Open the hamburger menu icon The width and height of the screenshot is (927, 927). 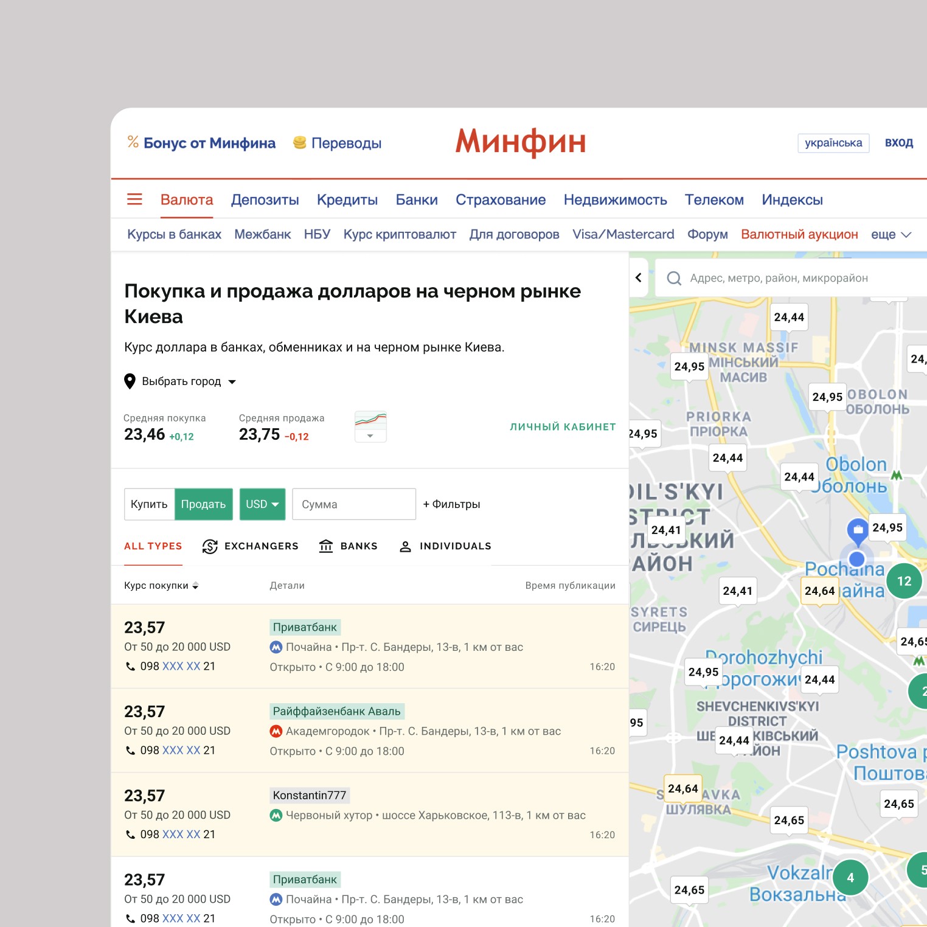click(134, 200)
